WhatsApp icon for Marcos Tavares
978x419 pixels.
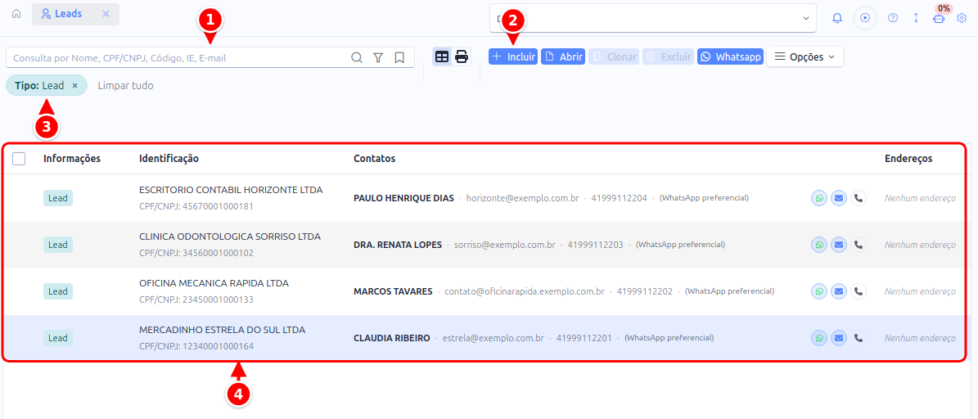(819, 291)
